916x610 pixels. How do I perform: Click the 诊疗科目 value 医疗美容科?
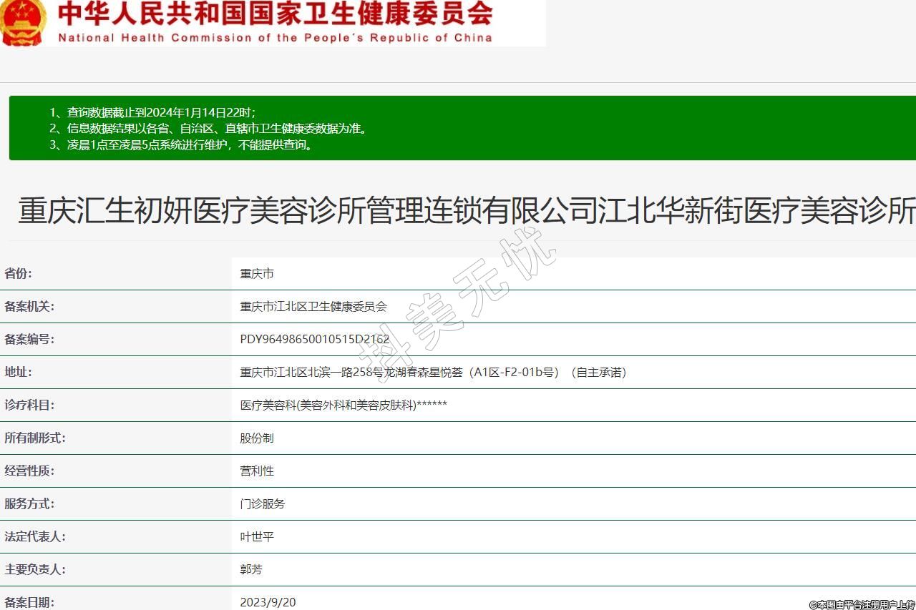(x=343, y=405)
